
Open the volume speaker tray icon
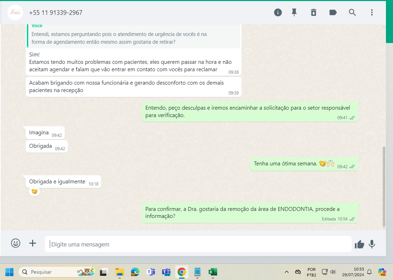pos(333,272)
